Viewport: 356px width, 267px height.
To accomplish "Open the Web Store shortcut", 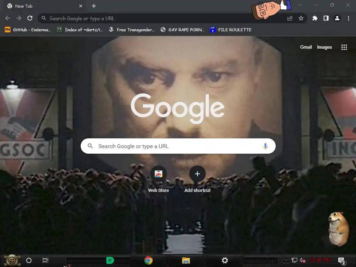I will click(159, 179).
